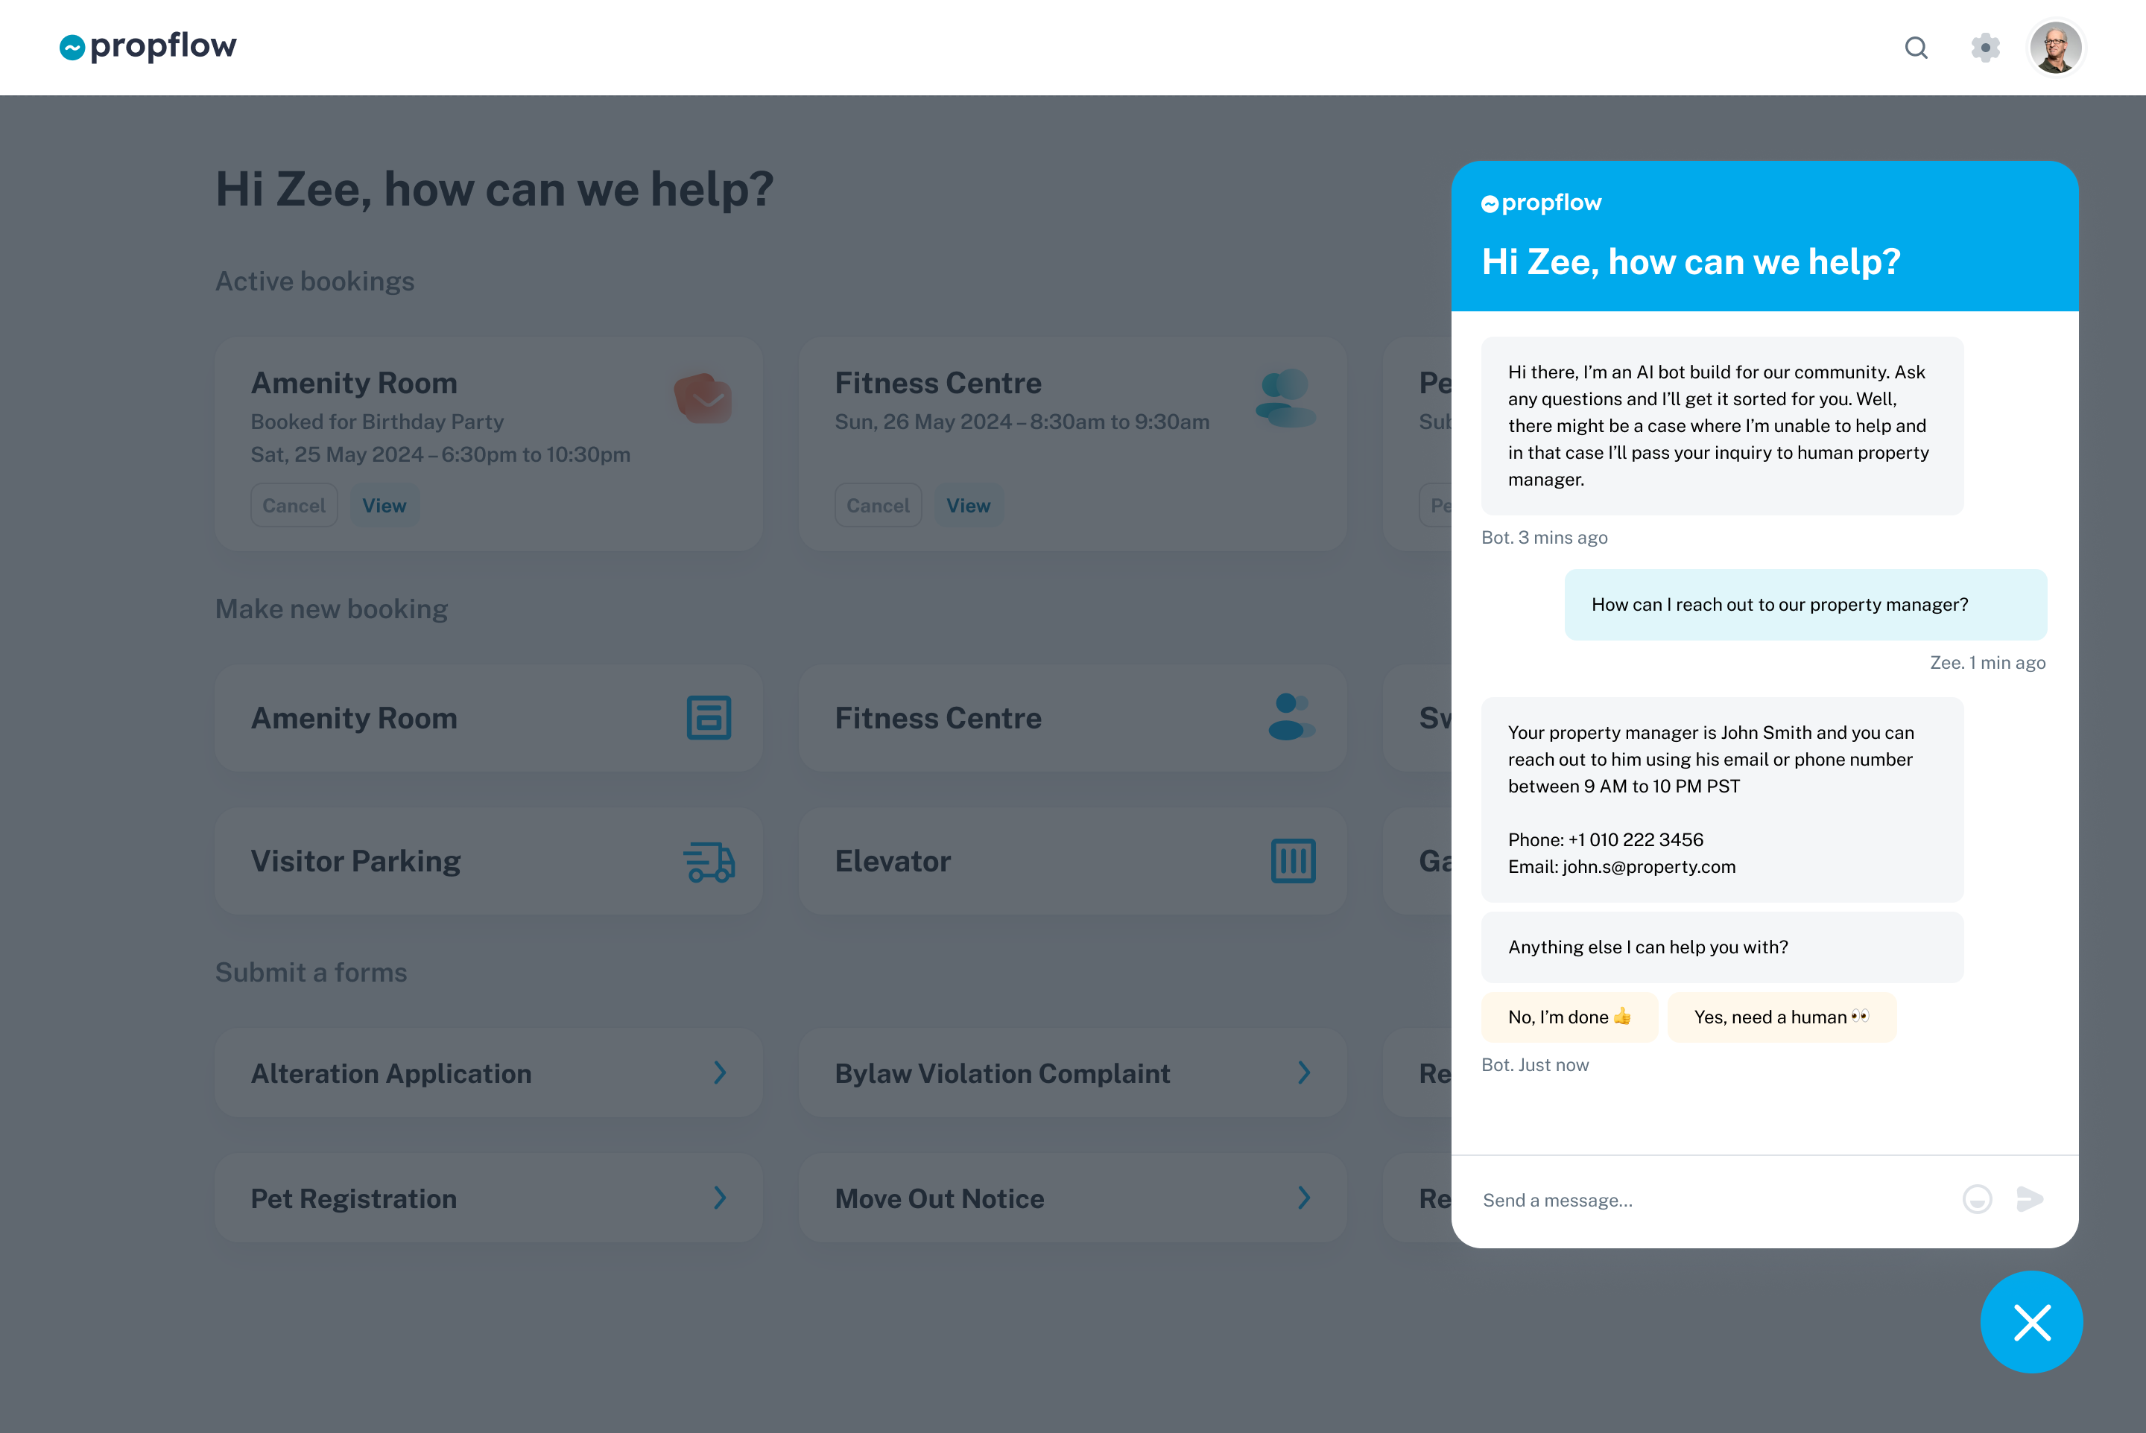The image size is (2146, 1433).
Task: Cancel the Fitness Centre active booking
Action: (877, 506)
